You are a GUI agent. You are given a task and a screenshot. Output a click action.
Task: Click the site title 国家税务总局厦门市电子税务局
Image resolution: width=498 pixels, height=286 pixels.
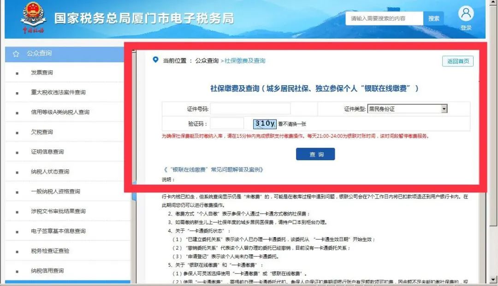[144, 18]
